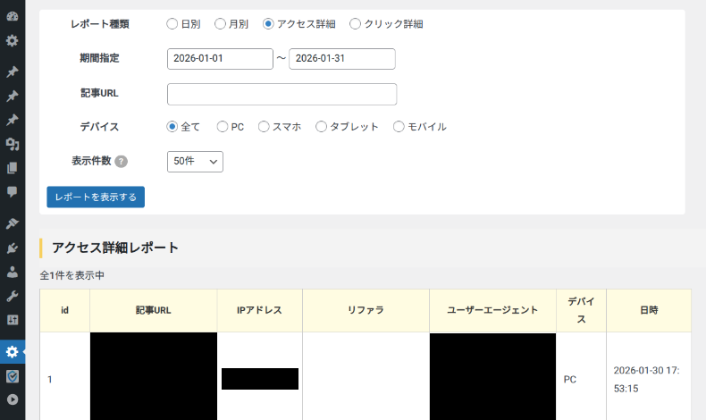The width and height of the screenshot is (706, 420).
Task: Click the start date field 2026-01-01
Action: 220,59
